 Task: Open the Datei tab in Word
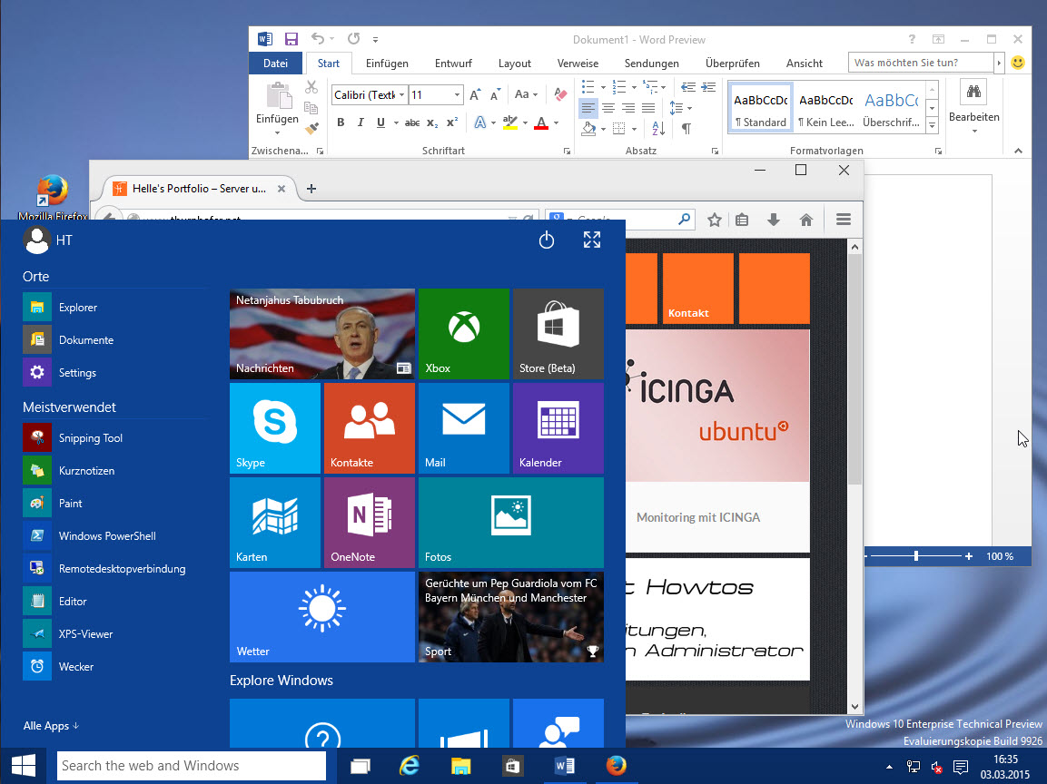[275, 64]
